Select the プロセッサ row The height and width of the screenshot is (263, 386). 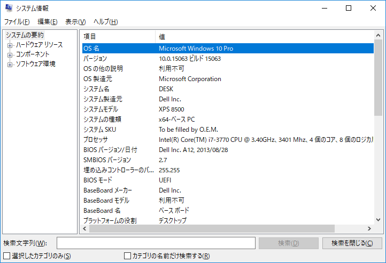(228, 139)
